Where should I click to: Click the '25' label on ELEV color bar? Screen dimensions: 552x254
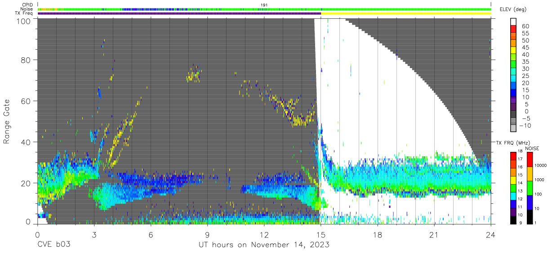[x=525, y=76]
